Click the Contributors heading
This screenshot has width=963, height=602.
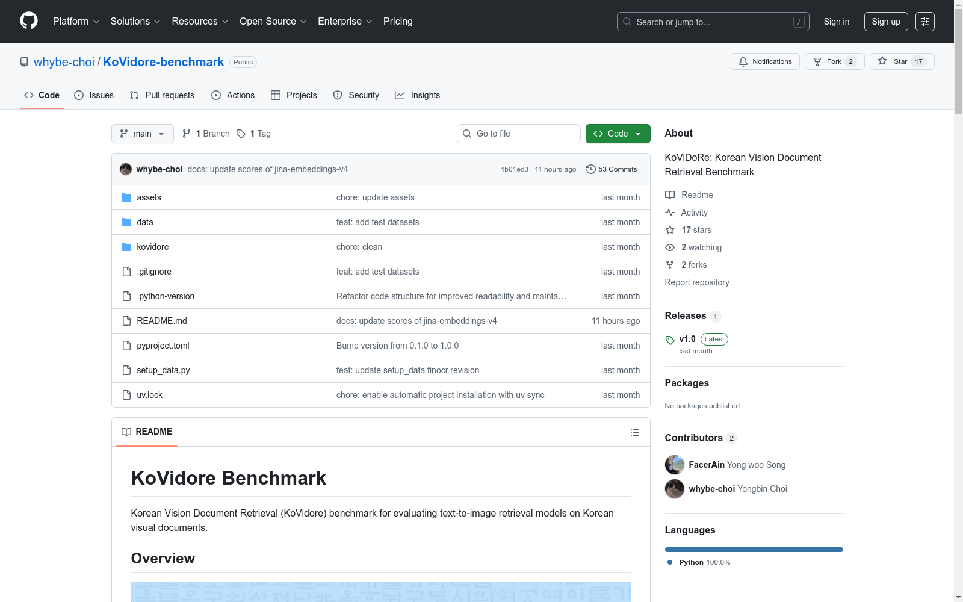(694, 438)
